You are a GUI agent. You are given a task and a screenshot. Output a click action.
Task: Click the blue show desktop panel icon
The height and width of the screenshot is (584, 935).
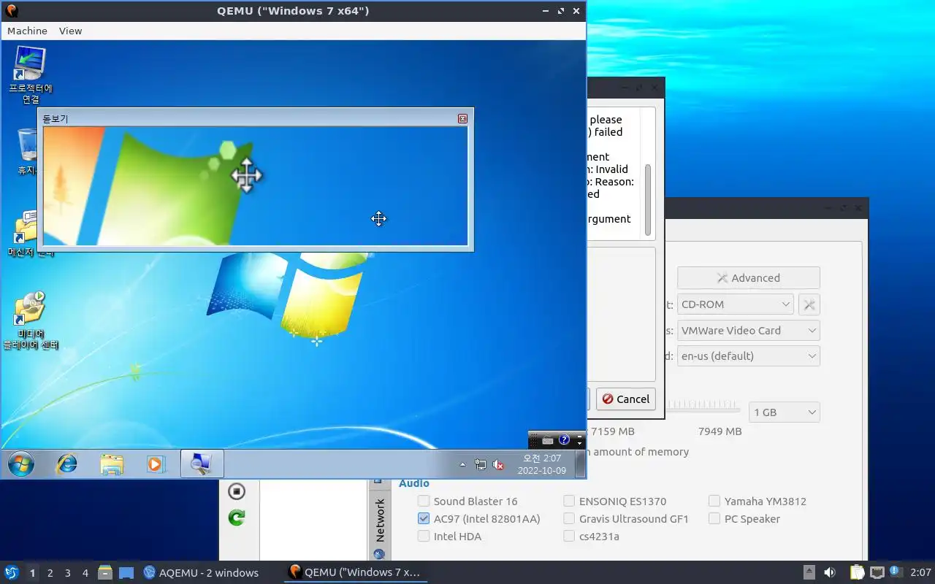(126, 573)
